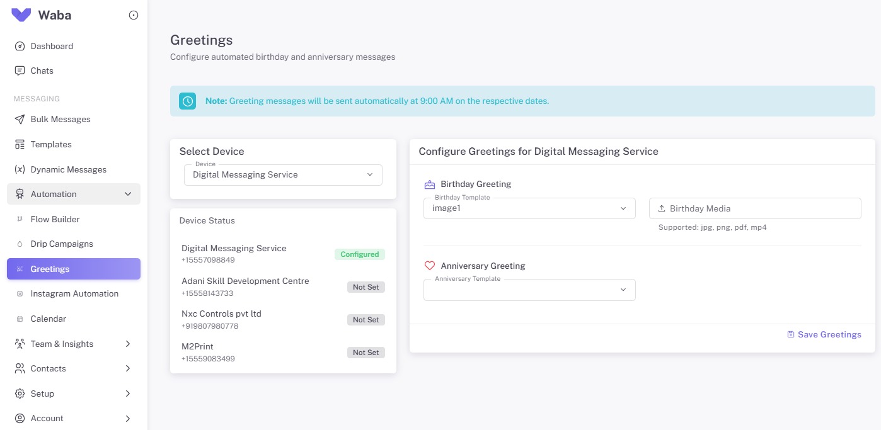This screenshot has width=881, height=430.
Task: Select Dynamic Messages in sidebar
Action: [x=68, y=169]
